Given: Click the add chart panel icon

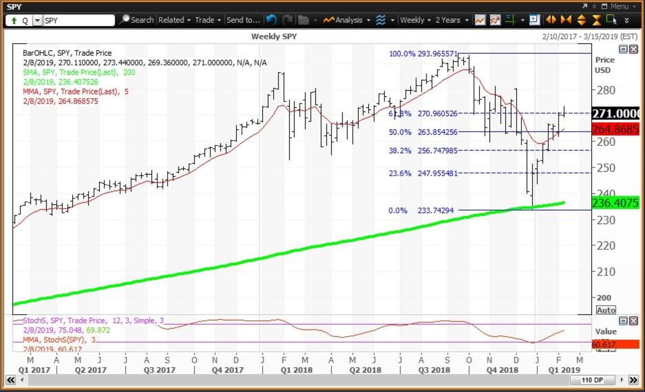Looking at the screenshot, I should (x=534, y=20).
